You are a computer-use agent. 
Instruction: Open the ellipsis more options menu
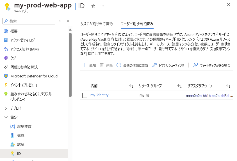[102, 6]
